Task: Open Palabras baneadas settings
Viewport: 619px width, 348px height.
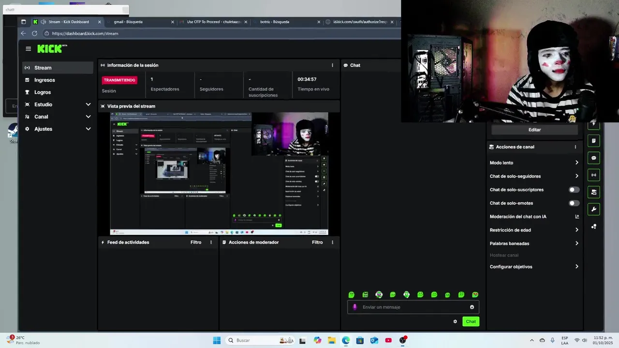Action: click(x=534, y=244)
